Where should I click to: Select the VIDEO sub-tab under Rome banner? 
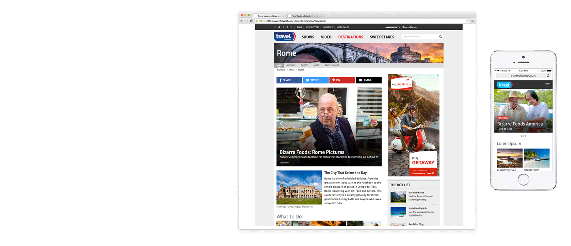click(316, 65)
